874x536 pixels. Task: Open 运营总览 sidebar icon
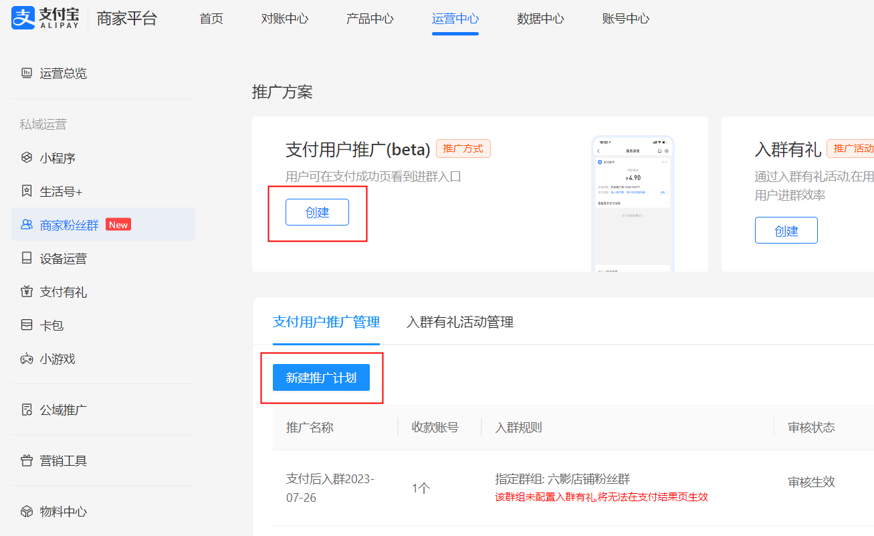(27, 74)
